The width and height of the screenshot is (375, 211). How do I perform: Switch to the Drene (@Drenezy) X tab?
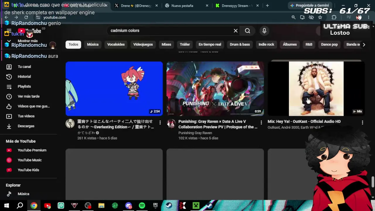[x=137, y=6]
